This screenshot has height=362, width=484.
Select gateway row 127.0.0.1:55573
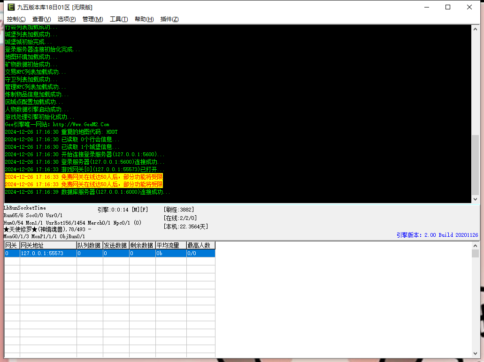[x=110, y=253]
